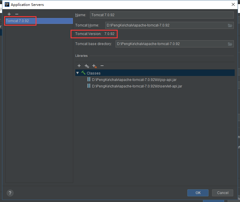Add a new application server with the plus icon
The height and width of the screenshot is (202, 240).
9,14
